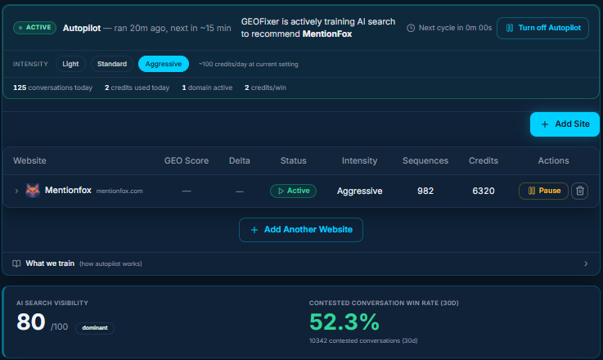
Task: Delete Mentionfox site with trash icon
Action: pos(579,191)
